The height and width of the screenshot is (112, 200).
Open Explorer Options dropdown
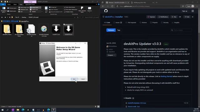point(90,10)
